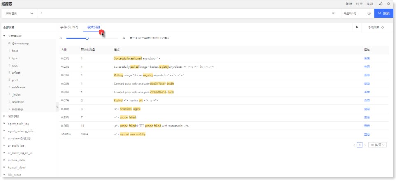Click the play triangle icon beside manual refresh
Viewport: 398px width, 182px height.
[357, 27]
